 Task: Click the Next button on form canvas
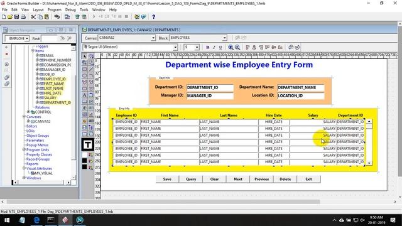click(x=238, y=179)
